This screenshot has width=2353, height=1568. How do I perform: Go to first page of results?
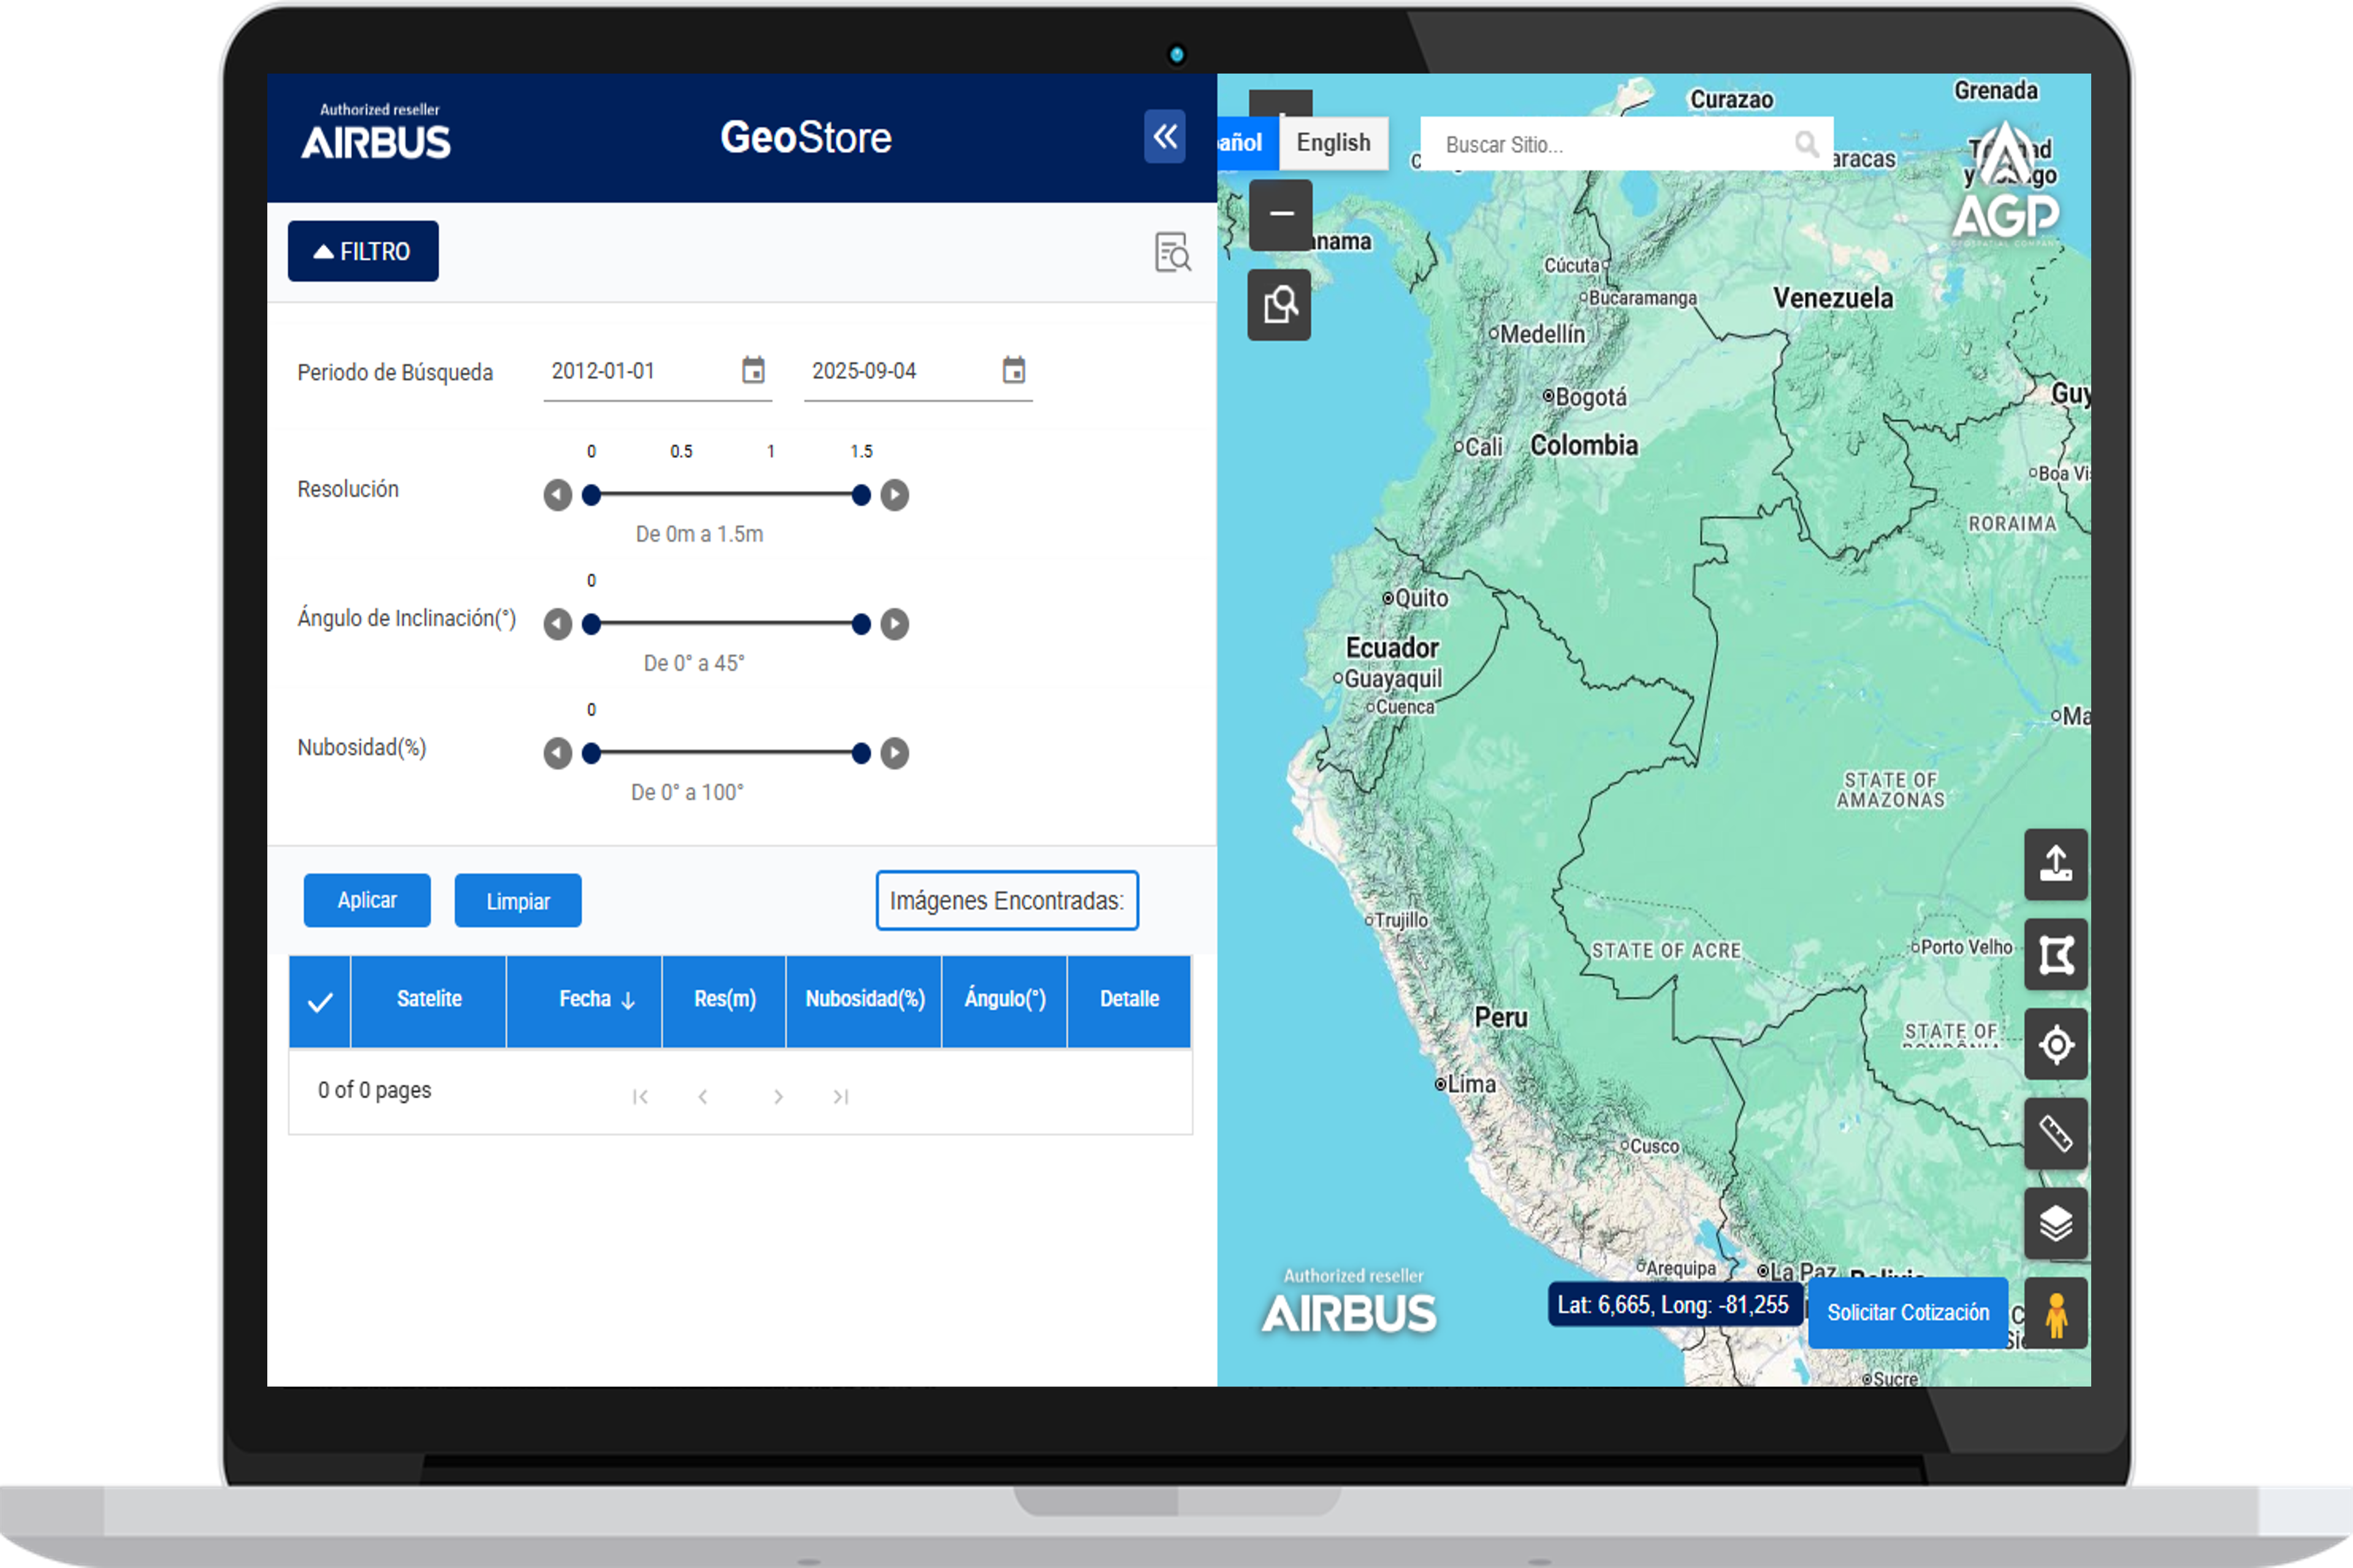coord(640,1097)
